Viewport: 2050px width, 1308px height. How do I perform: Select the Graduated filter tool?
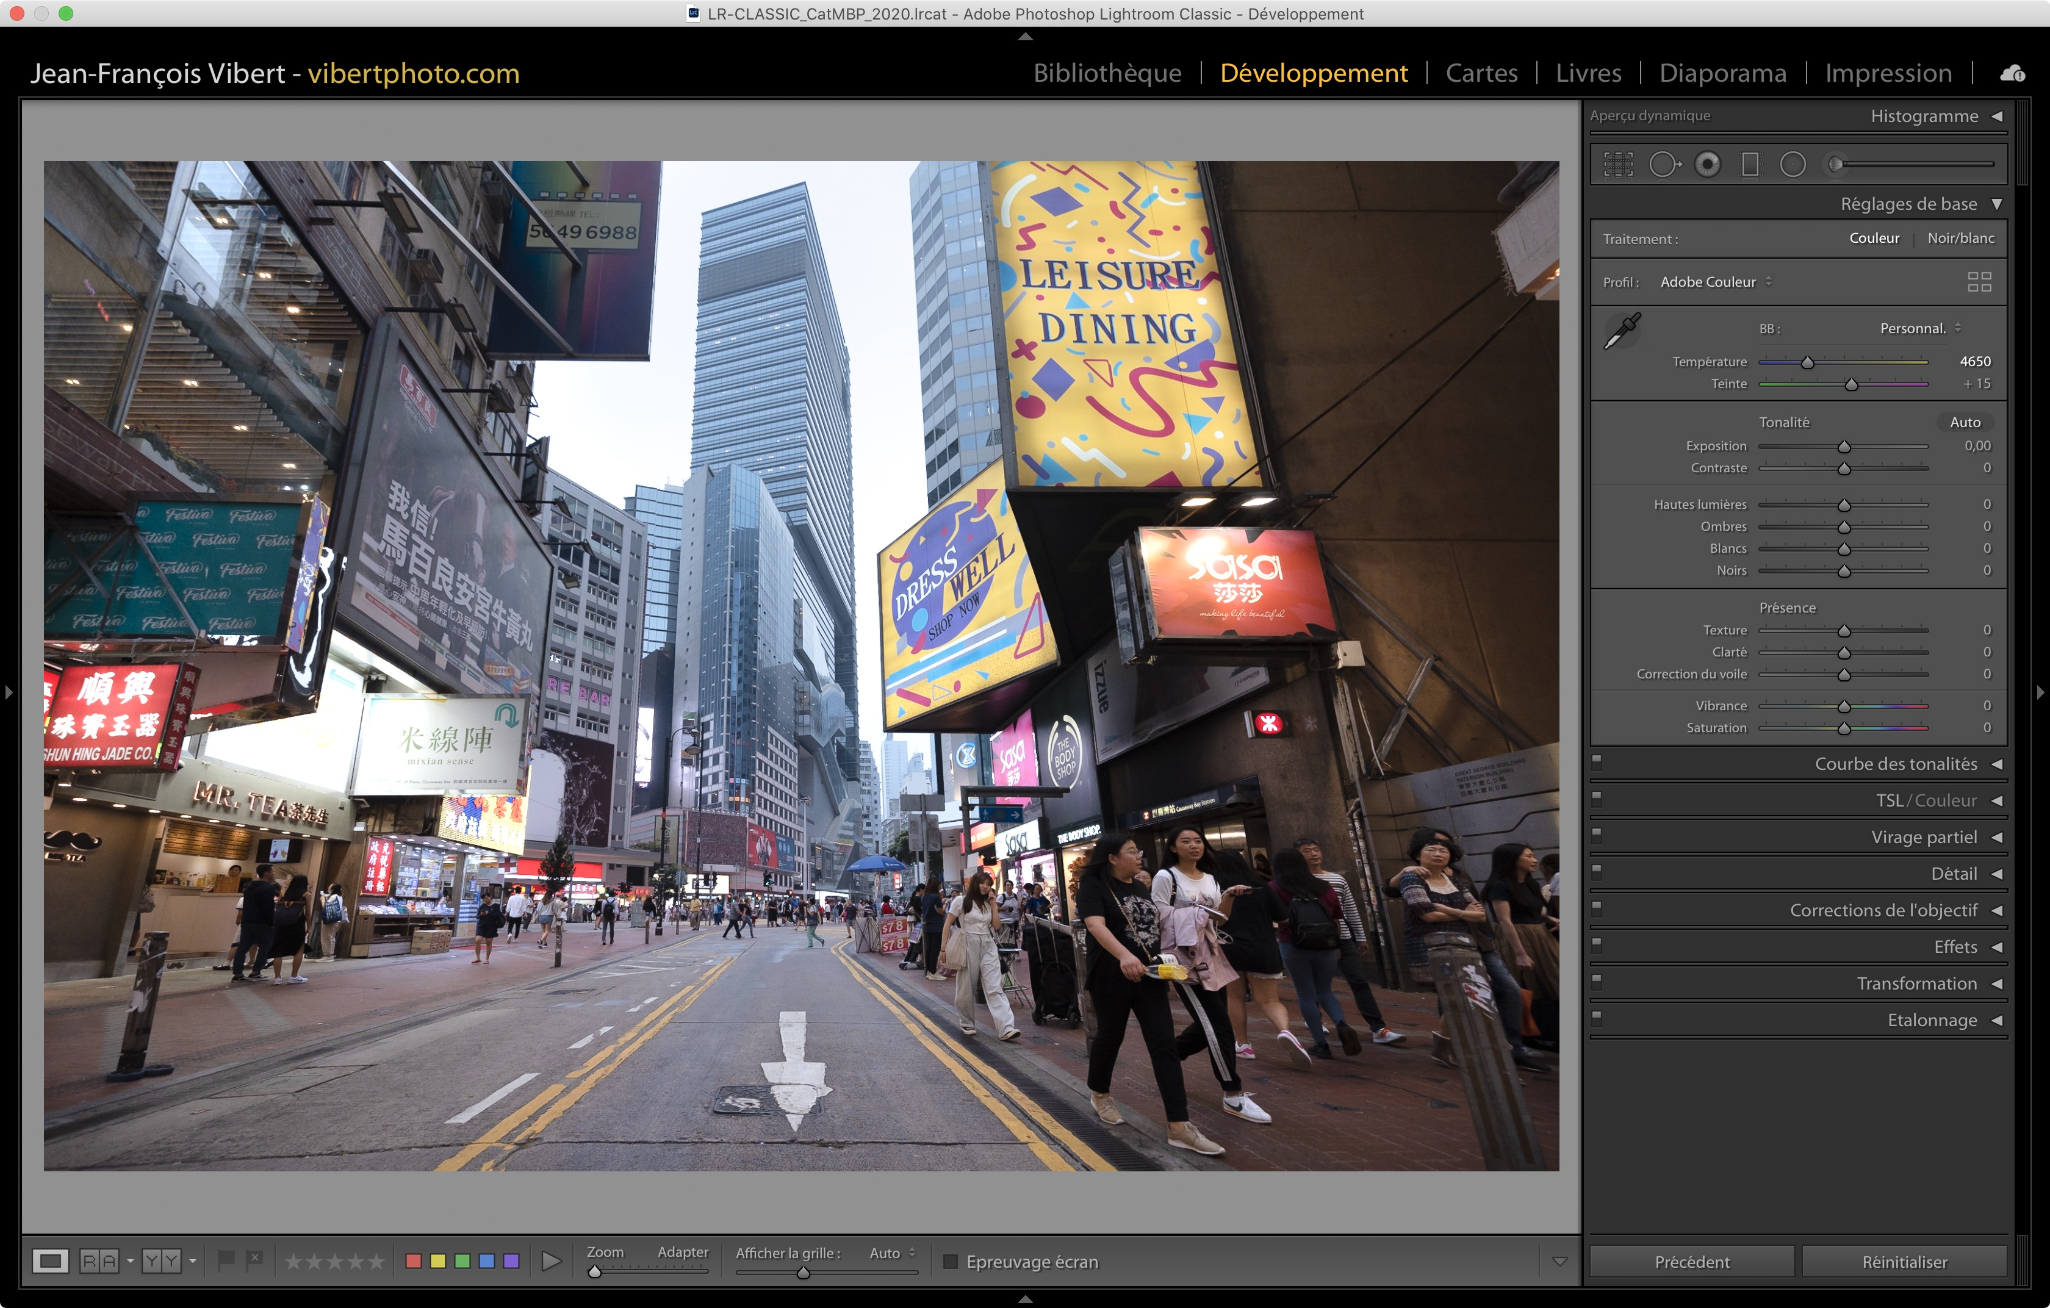click(1749, 164)
